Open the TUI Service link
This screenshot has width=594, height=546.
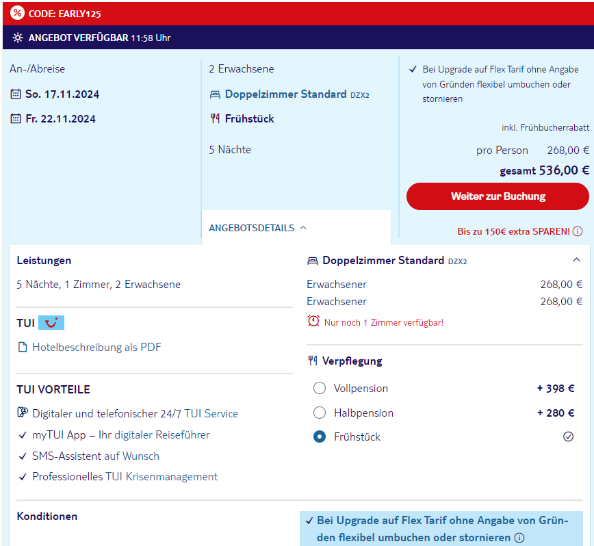(211, 414)
